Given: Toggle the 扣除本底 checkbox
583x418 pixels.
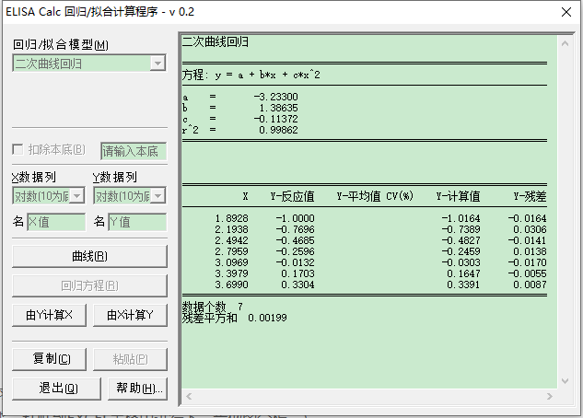Looking at the screenshot, I should [x=17, y=149].
